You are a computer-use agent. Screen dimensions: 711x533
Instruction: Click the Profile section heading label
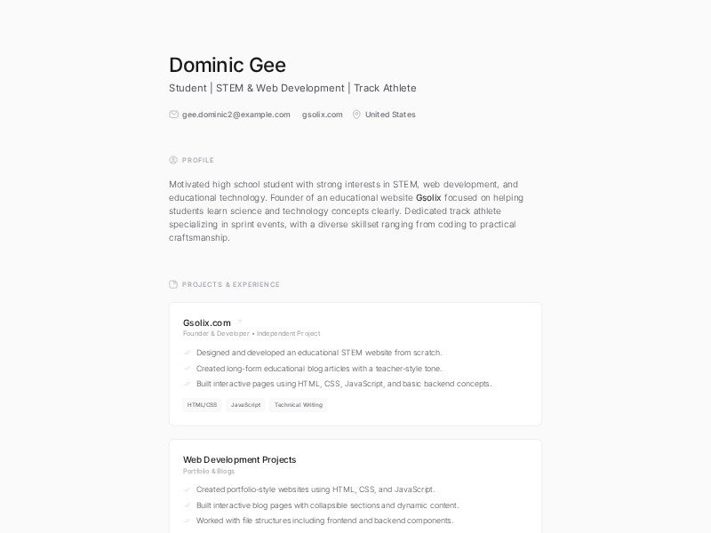point(198,160)
